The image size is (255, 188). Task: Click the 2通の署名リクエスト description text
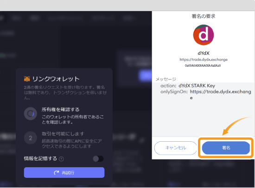tap(65, 93)
